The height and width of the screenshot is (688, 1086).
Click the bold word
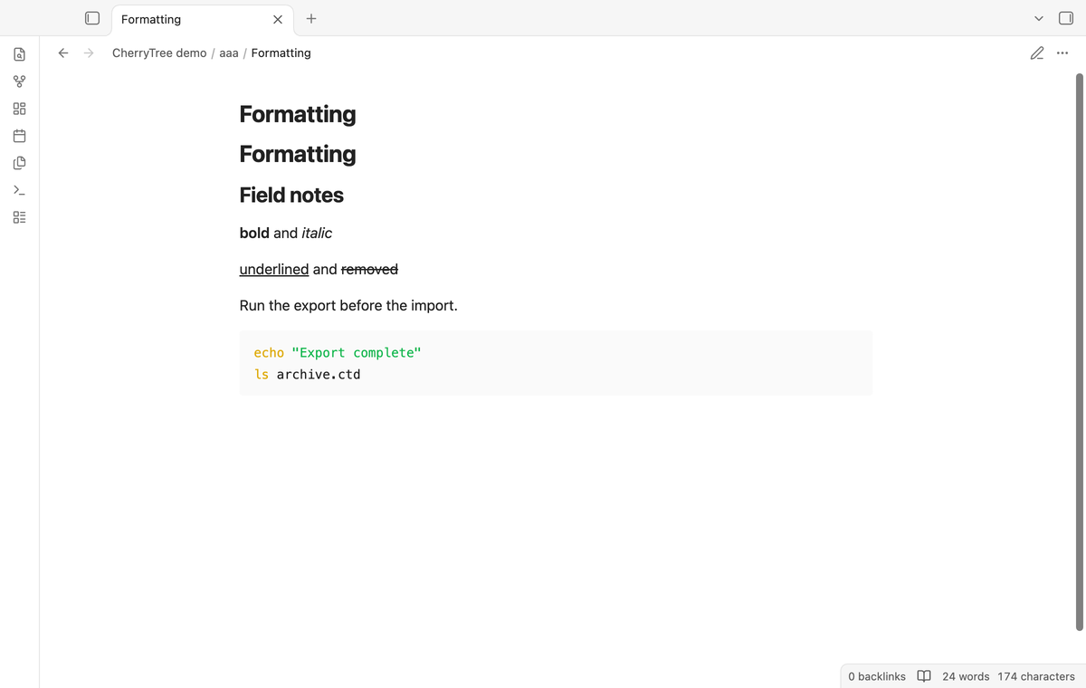click(254, 233)
